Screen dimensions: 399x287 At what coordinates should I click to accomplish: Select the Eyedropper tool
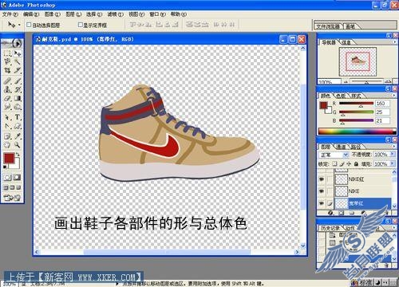pyautogui.click(x=18, y=136)
